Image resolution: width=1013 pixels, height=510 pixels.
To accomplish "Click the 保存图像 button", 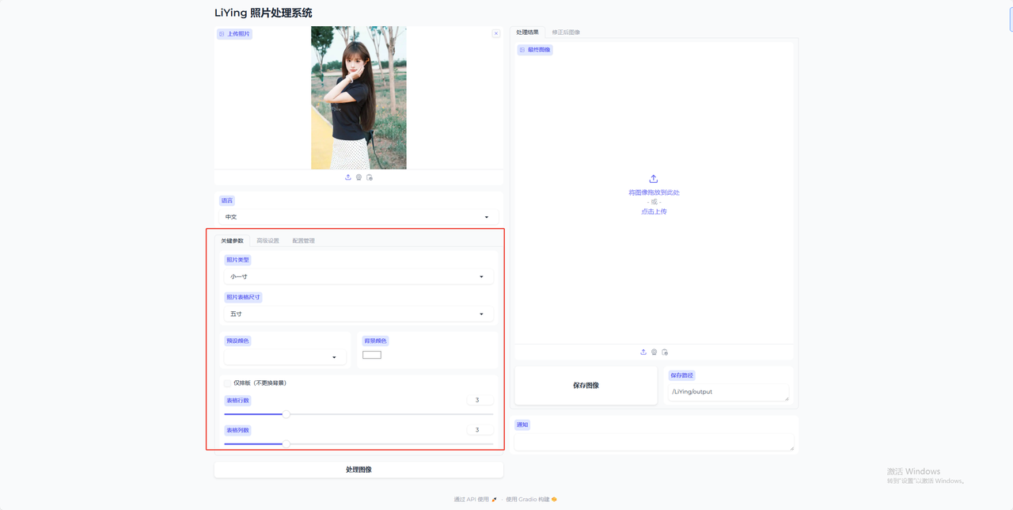I will 586,385.
